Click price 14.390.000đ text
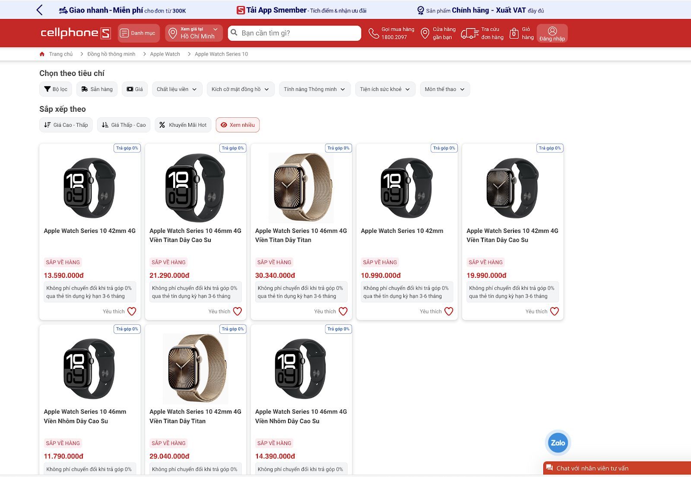Screen dimensions: 691x477 (x=275, y=456)
